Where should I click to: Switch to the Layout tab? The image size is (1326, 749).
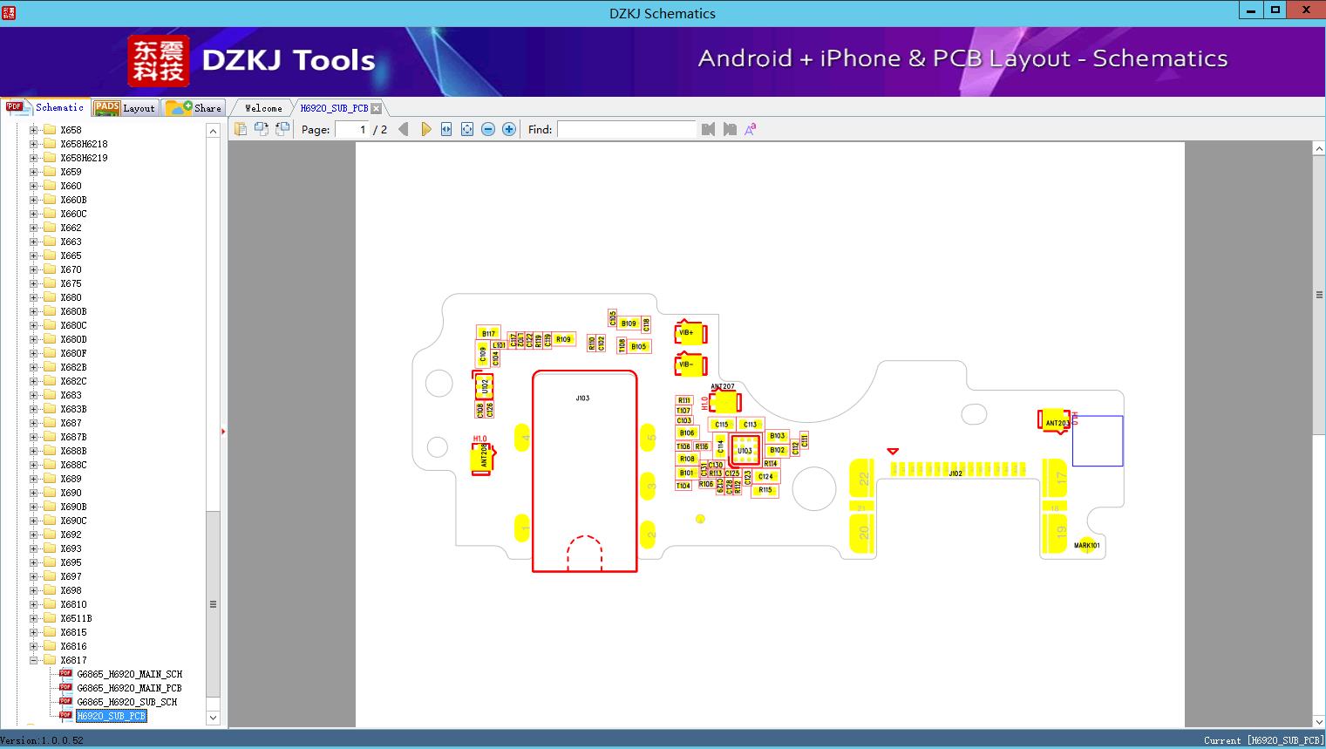[x=125, y=107]
